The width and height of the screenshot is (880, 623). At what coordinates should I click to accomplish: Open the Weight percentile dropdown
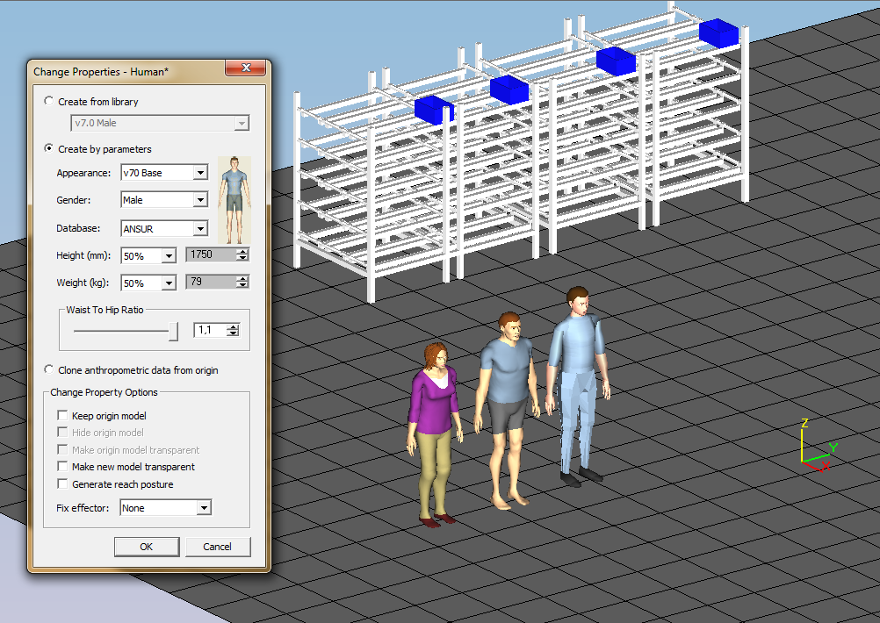point(169,283)
